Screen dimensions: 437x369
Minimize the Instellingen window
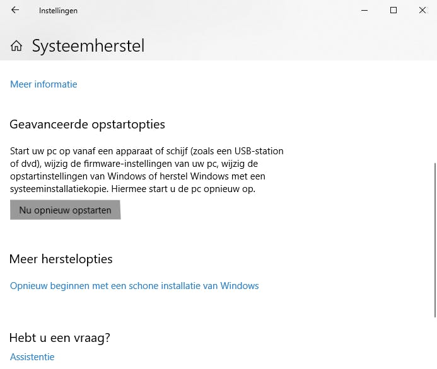click(364, 10)
